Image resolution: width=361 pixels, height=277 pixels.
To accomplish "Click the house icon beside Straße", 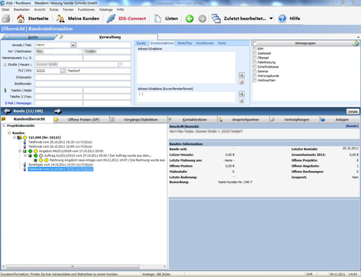I will pyautogui.click(x=5, y=65).
